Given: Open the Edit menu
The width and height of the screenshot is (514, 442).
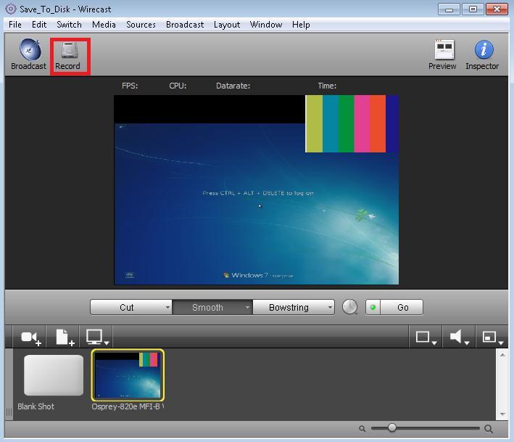Looking at the screenshot, I should coord(39,25).
